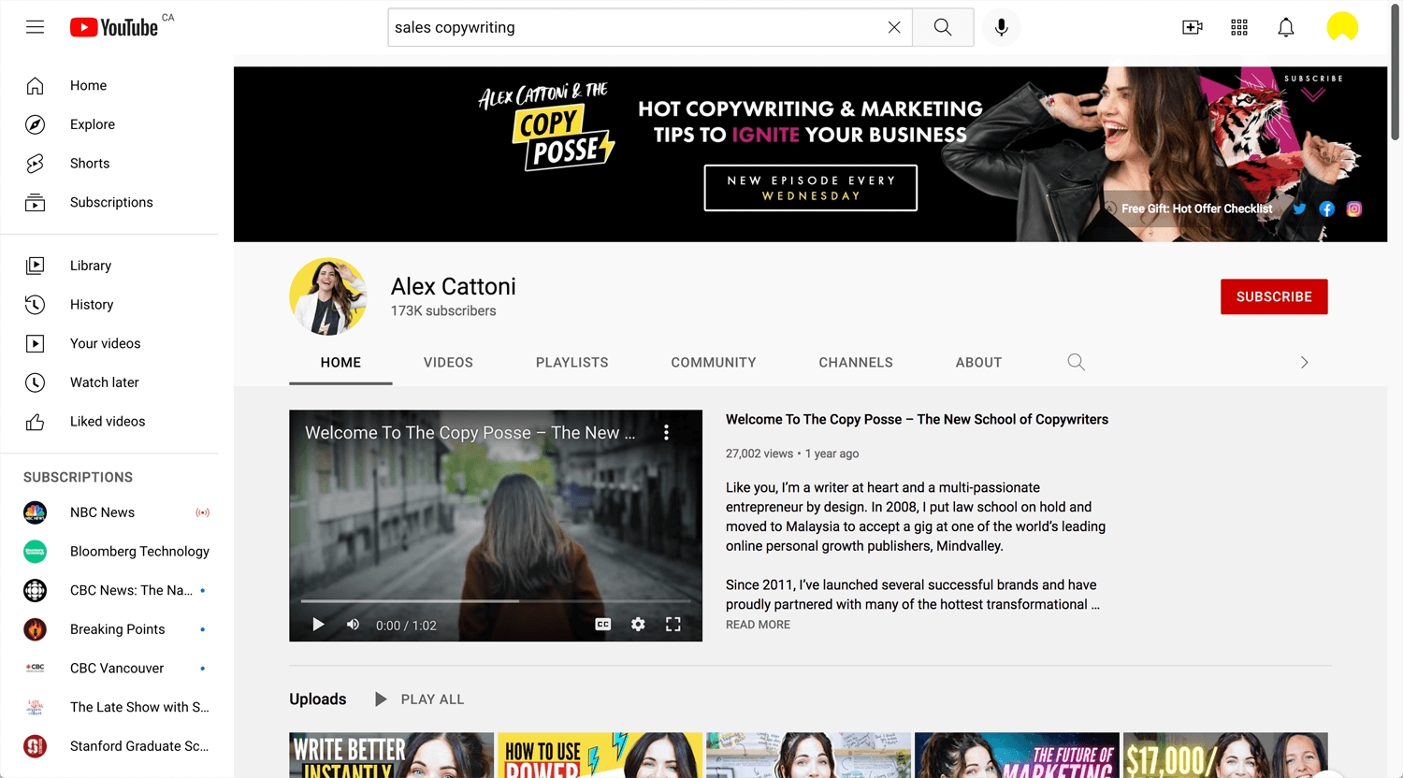The width and height of the screenshot is (1403, 778).
Task: Click Alex Cattoni's channel avatar
Action: (328, 296)
